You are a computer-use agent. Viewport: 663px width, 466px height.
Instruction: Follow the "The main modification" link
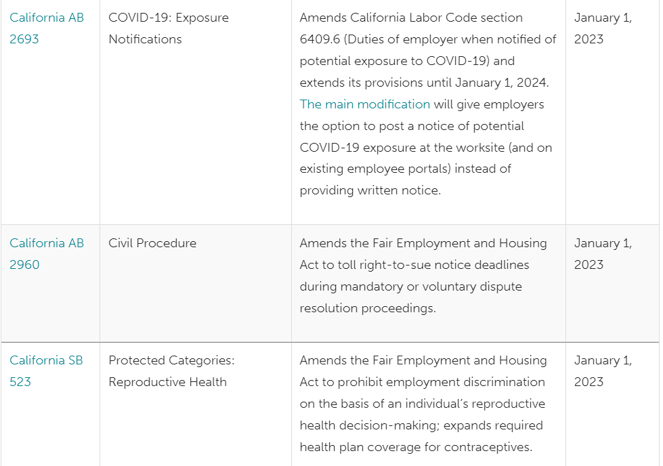[x=365, y=104]
